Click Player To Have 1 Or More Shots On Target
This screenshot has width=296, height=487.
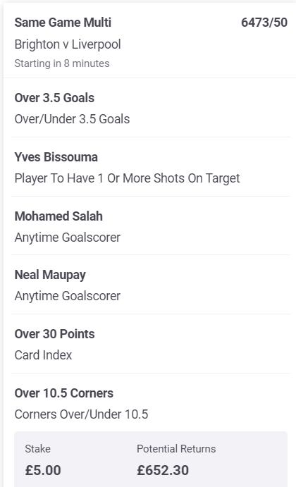(x=128, y=178)
